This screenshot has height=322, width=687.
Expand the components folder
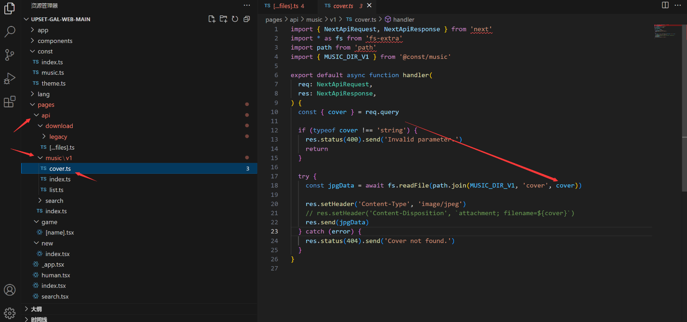(x=55, y=41)
